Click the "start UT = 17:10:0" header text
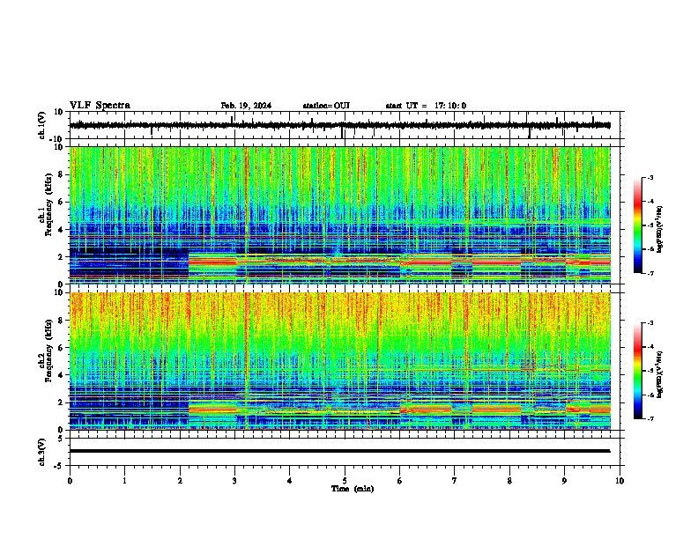 pos(426,106)
